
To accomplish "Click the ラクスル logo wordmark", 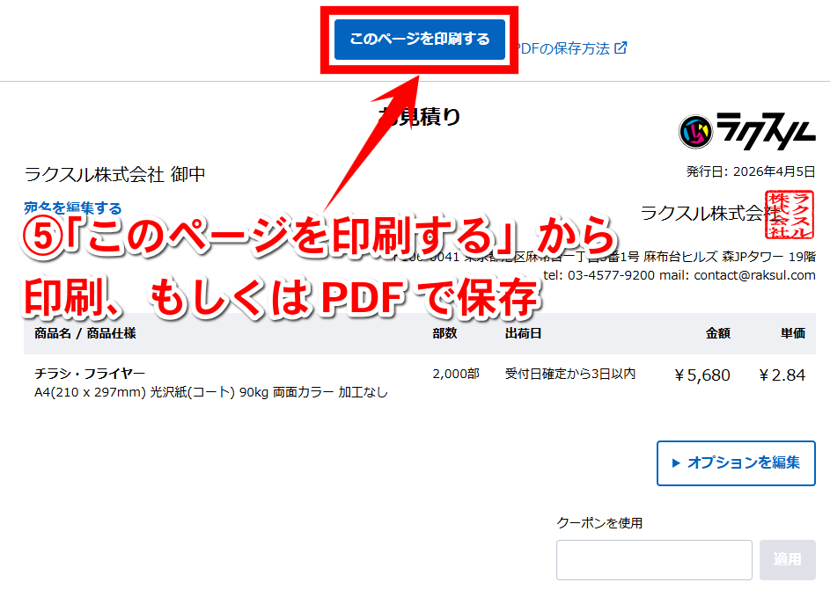I will pos(765,131).
